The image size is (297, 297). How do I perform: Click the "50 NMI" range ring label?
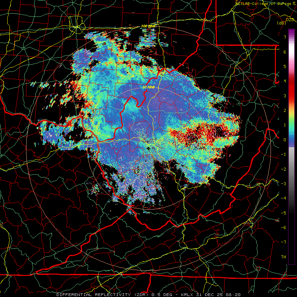click(x=148, y=87)
